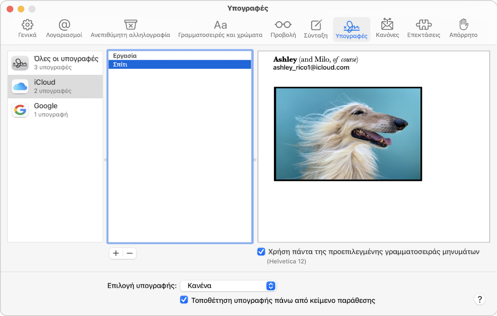
Task: Click the dog photo in signature preview
Action: pos(348,134)
